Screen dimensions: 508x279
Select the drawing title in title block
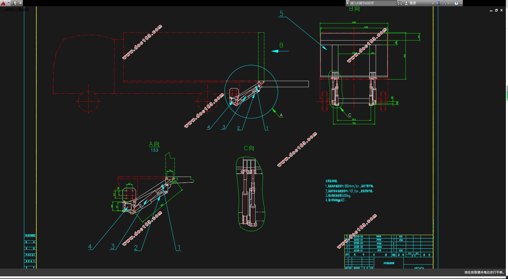[x=389, y=263]
